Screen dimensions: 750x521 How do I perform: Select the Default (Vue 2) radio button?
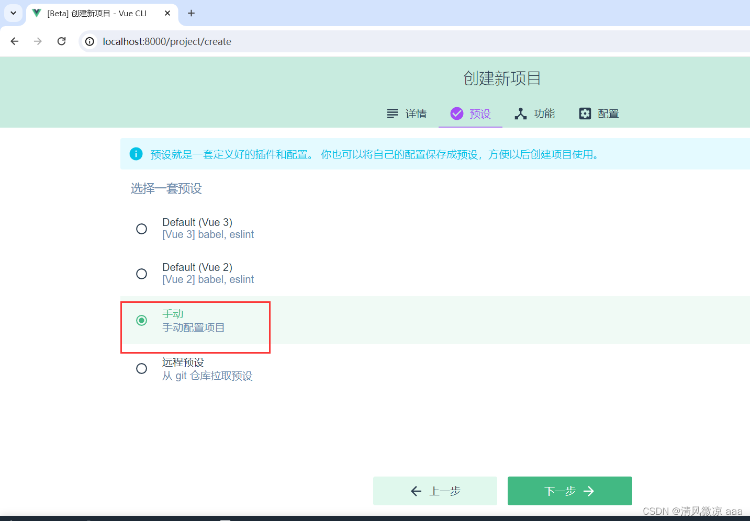click(141, 274)
